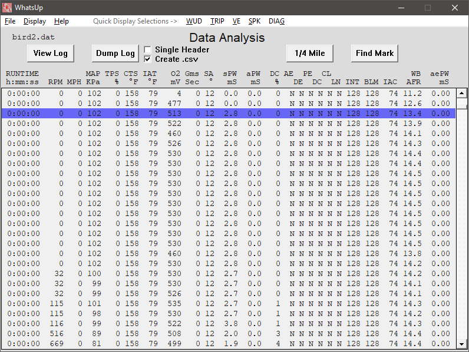This screenshot has height=352, width=469.
Task: Click the Find Mark button
Action: pyautogui.click(x=375, y=54)
